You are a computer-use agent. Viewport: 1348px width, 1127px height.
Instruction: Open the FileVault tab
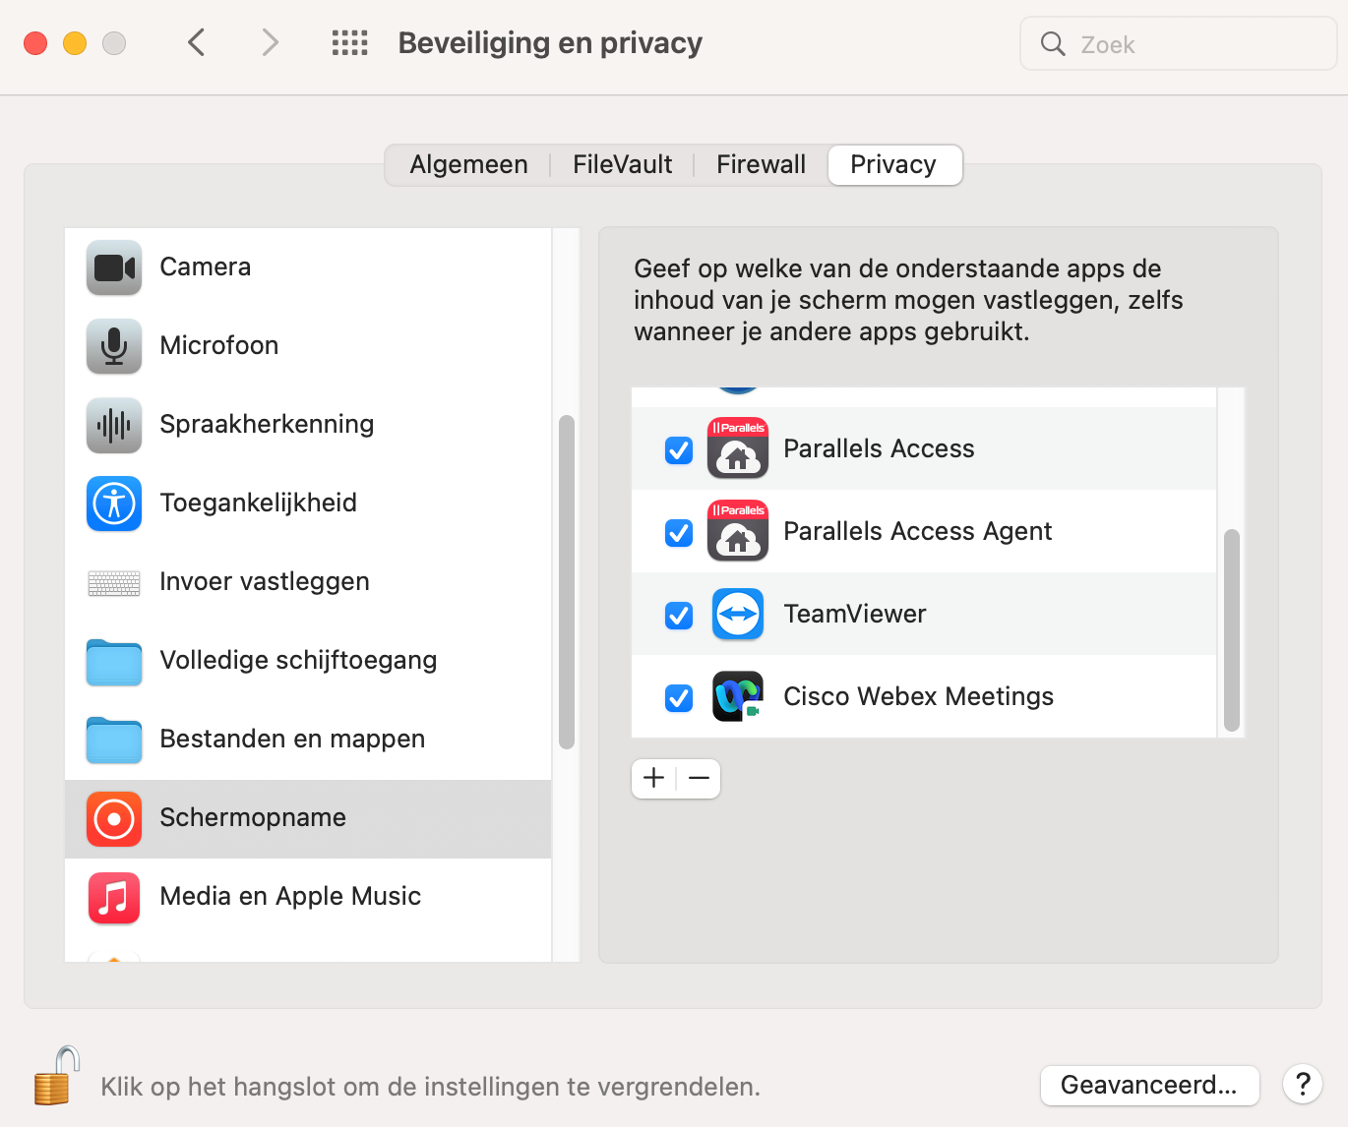622,164
